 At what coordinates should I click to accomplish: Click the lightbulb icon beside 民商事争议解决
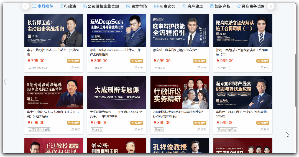click(x=239, y=6)
